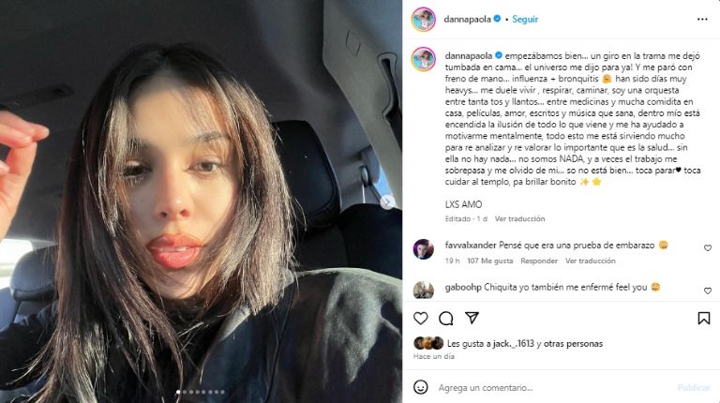The height and width of the screenshot is (403, 720).
Task: Click dannapaola header profile picture
Action: click(x=423, y=20)
